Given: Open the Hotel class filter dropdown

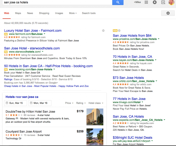Looking at the screenshot, I should tap(96, 103).
